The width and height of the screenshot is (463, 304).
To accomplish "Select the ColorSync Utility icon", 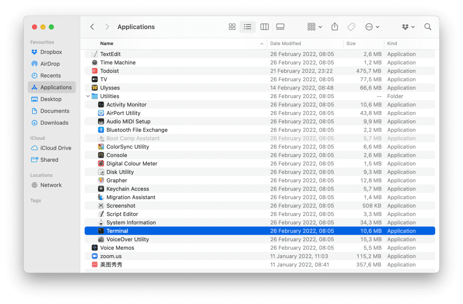I will click(x=101, y=147).
